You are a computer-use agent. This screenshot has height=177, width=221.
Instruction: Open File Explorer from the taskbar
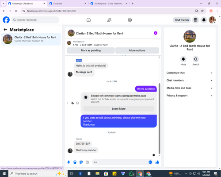coord(97,173)
